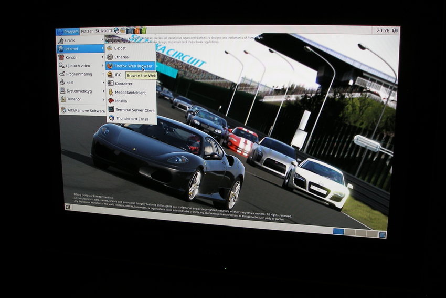Launch Meddelandeklient messenger
446x298 pixels.
(x=131, y=93)
